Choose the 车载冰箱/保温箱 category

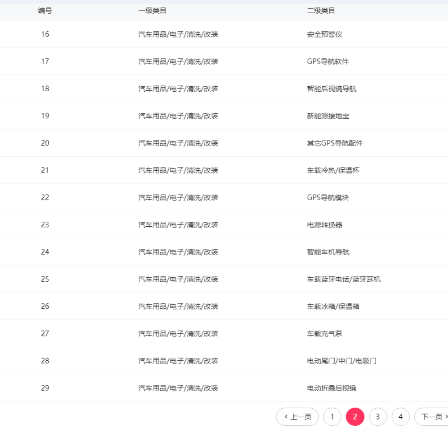333,307
